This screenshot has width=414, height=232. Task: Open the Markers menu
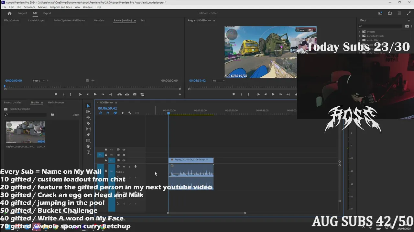[x=43, y=7]
